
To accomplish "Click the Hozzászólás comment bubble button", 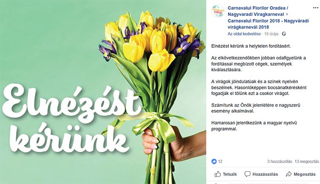I will 261,174.
